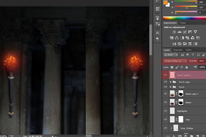
Task: Click the orange foreground color swatch
Action: point(165,3)
